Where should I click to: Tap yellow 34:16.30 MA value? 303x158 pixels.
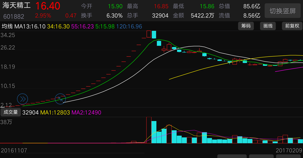point(58,27)
